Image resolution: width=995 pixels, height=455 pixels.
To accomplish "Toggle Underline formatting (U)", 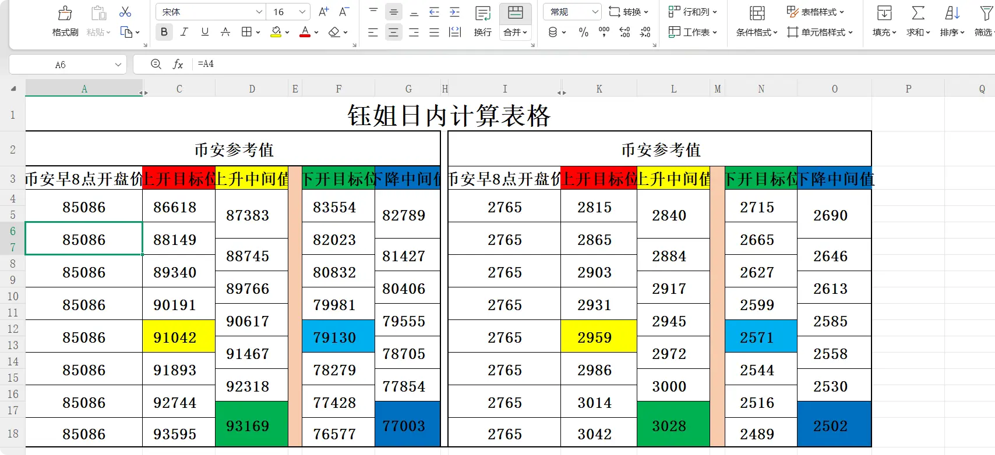I will coord(204,32).
